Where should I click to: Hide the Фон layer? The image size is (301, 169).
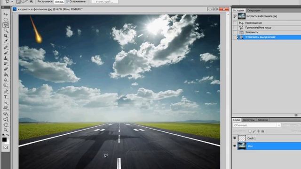235,146
